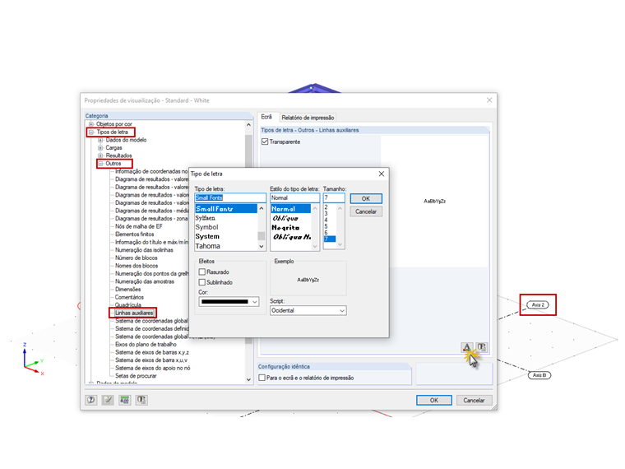625x469 pixels.
Task: Confirm the font dialog with OK
Action: click(366, 198)
